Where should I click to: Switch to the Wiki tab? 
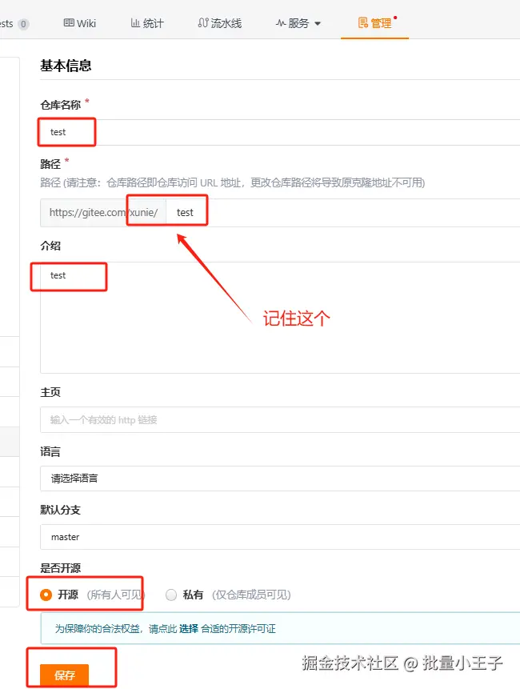(79, 23)
